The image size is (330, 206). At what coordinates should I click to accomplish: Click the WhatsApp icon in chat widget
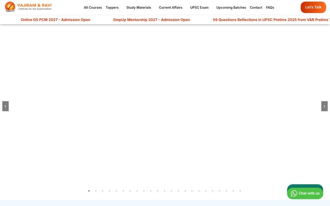294,193
